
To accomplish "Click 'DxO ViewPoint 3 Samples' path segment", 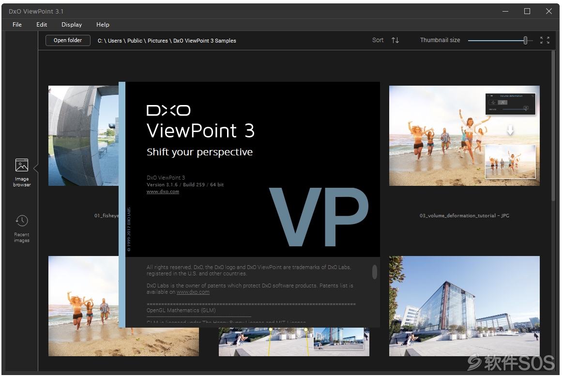I will (x=205, y=41).
